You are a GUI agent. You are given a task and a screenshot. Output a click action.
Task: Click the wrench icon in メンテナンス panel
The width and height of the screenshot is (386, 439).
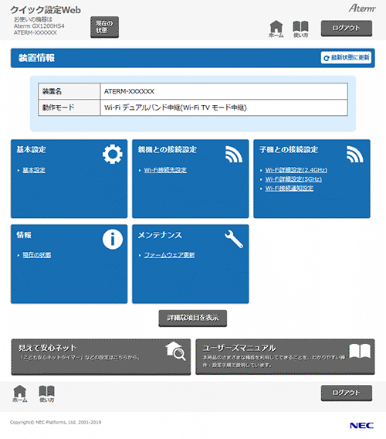pos(234,239)
